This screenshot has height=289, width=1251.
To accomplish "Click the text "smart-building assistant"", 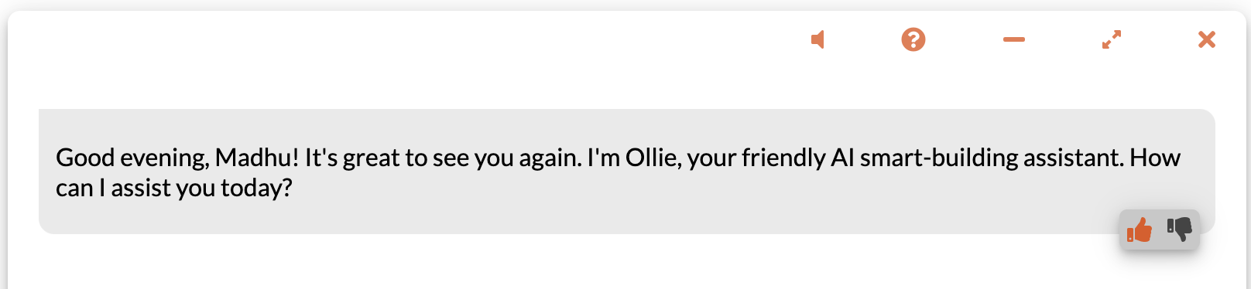I will point(991,158).
